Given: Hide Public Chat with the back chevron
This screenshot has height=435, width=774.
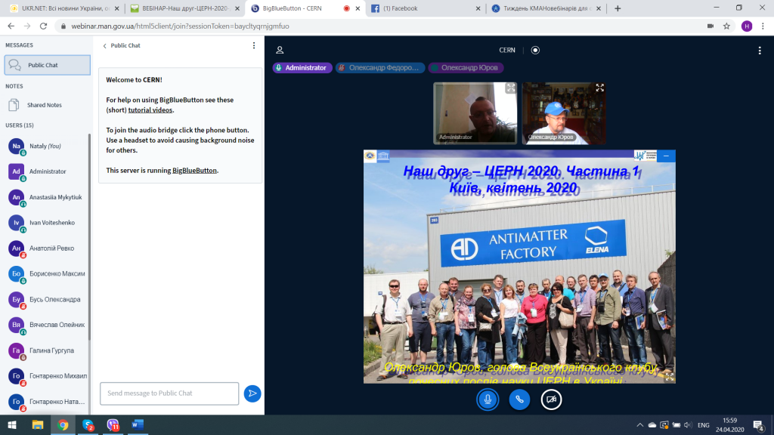Looking at the screenshot, I should tap(104, 45).
